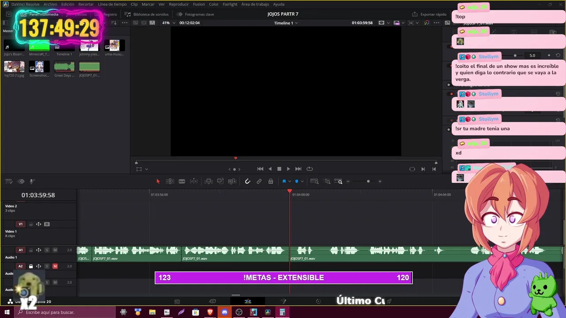The height and width of the screenshot is (318, 566).
Task: Expand viewer overlay transform dropdown
Action: tap(146, 169)
